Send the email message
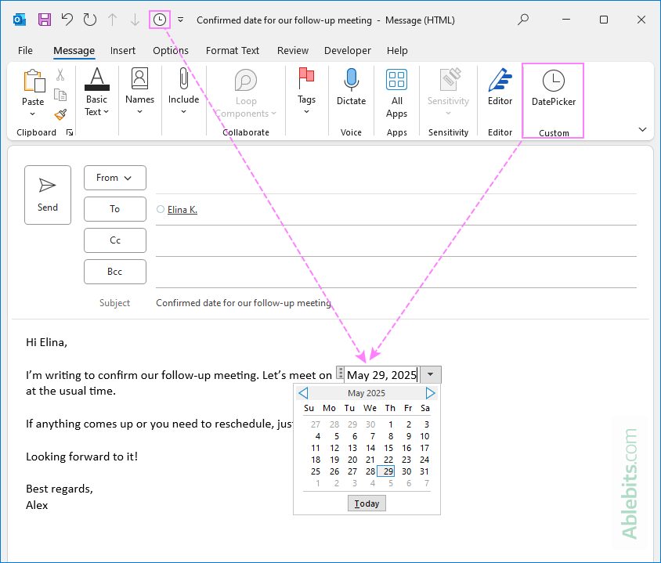 coord(48,195)
